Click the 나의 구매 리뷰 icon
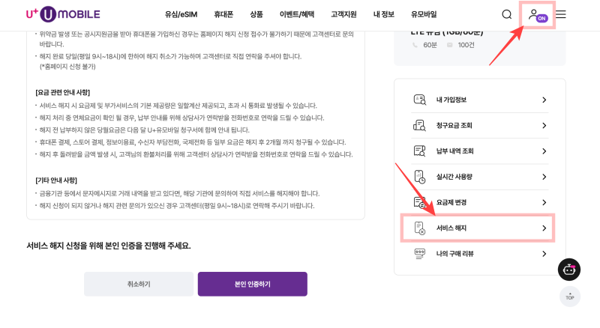This screenshot has width=600, height=328. tap(419, 253)
